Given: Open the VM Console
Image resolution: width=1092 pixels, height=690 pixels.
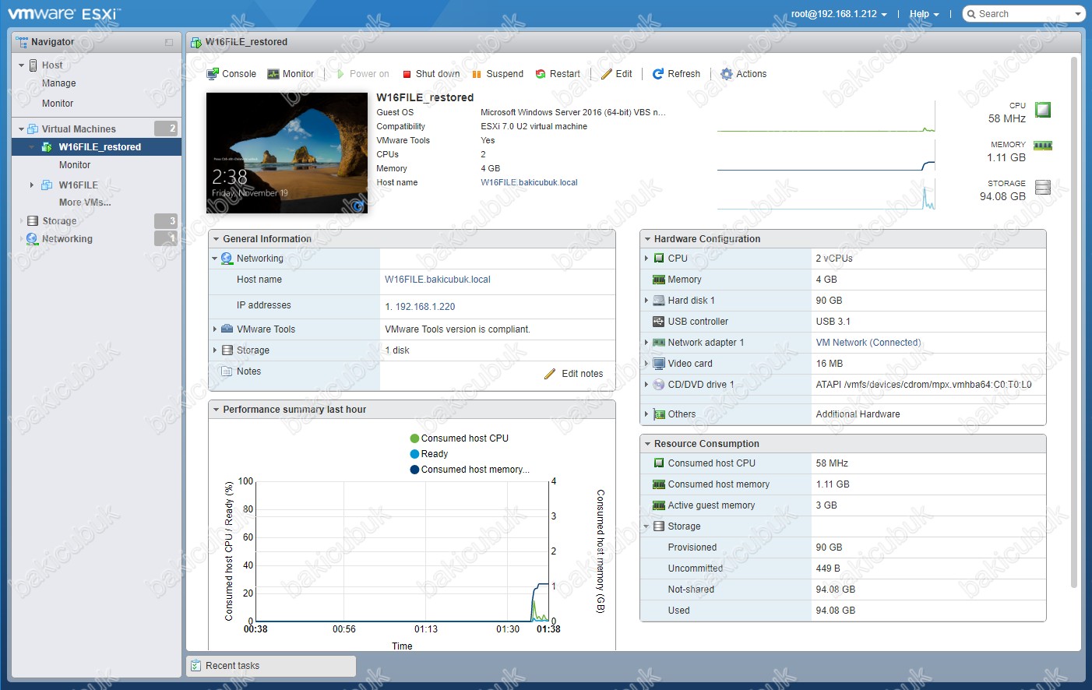Looking at the screenshot, I should pyautogui.click(x=231, y=74).
